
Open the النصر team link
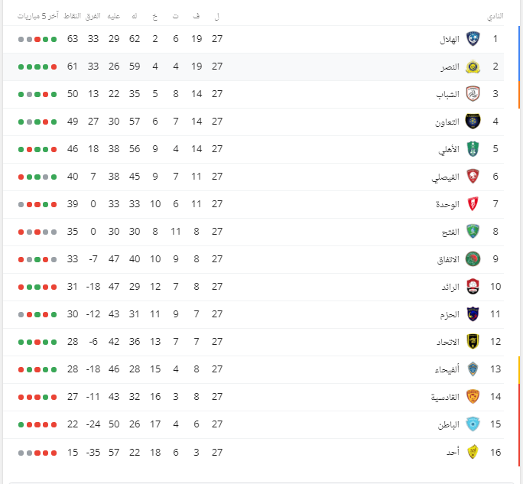(450, 67)
